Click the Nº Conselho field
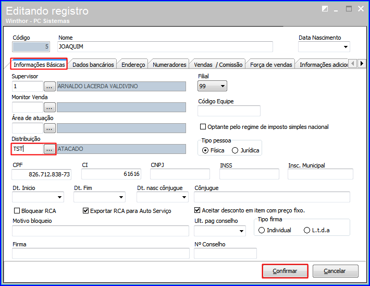Viewport: 370px width, 286px height. pyautogui.click(x=225, y=254)
